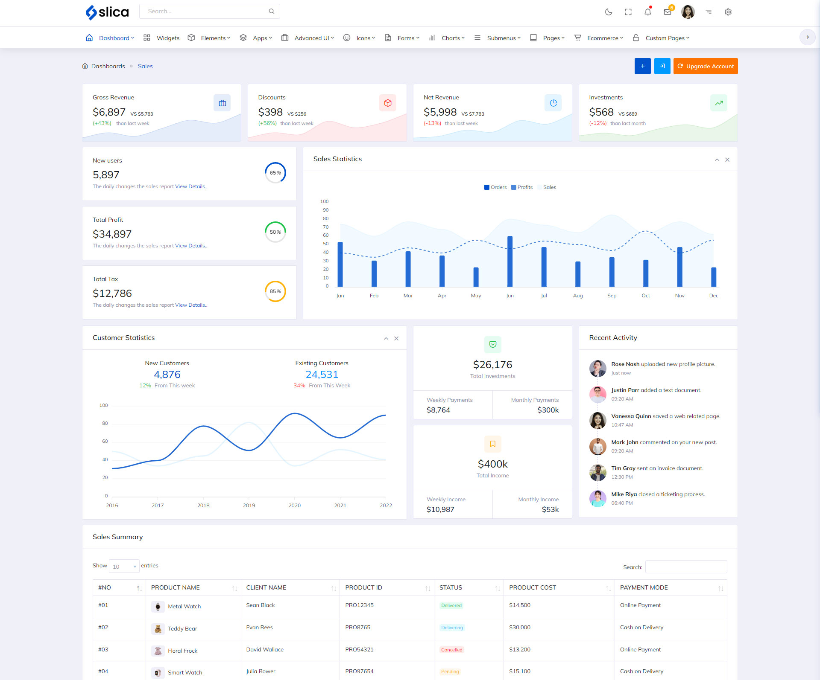Open the entries count dropdown
820x680 pixels.
[124, 566]
